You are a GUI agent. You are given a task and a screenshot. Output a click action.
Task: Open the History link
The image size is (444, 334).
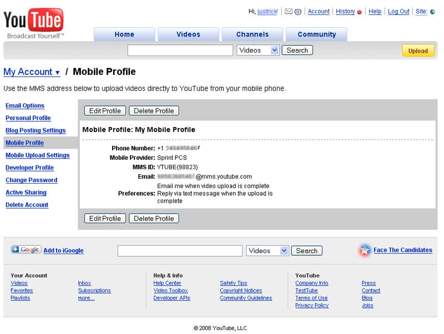point(345,11)
